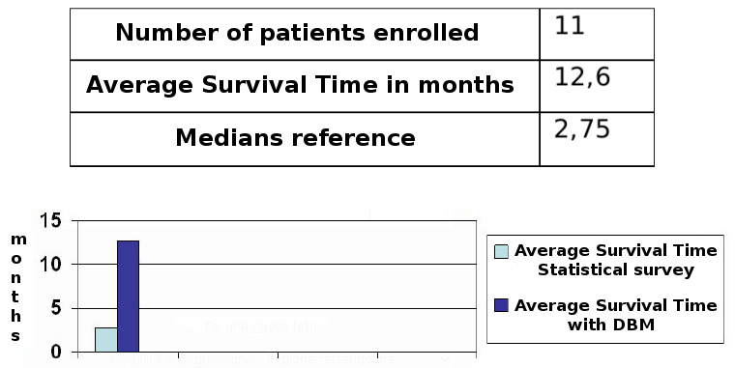Click the y-axis label 5
This screenshot has width=735, height=368.
click(x=56, y=308)
